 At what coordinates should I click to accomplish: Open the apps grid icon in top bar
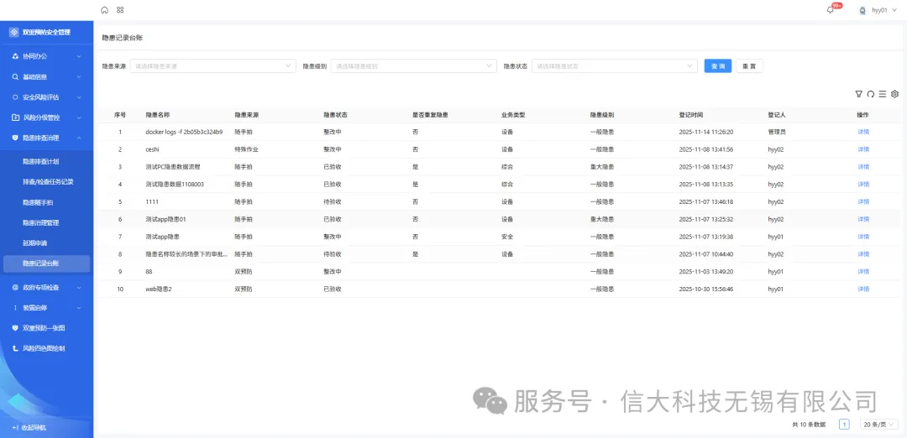coord(120,10)
